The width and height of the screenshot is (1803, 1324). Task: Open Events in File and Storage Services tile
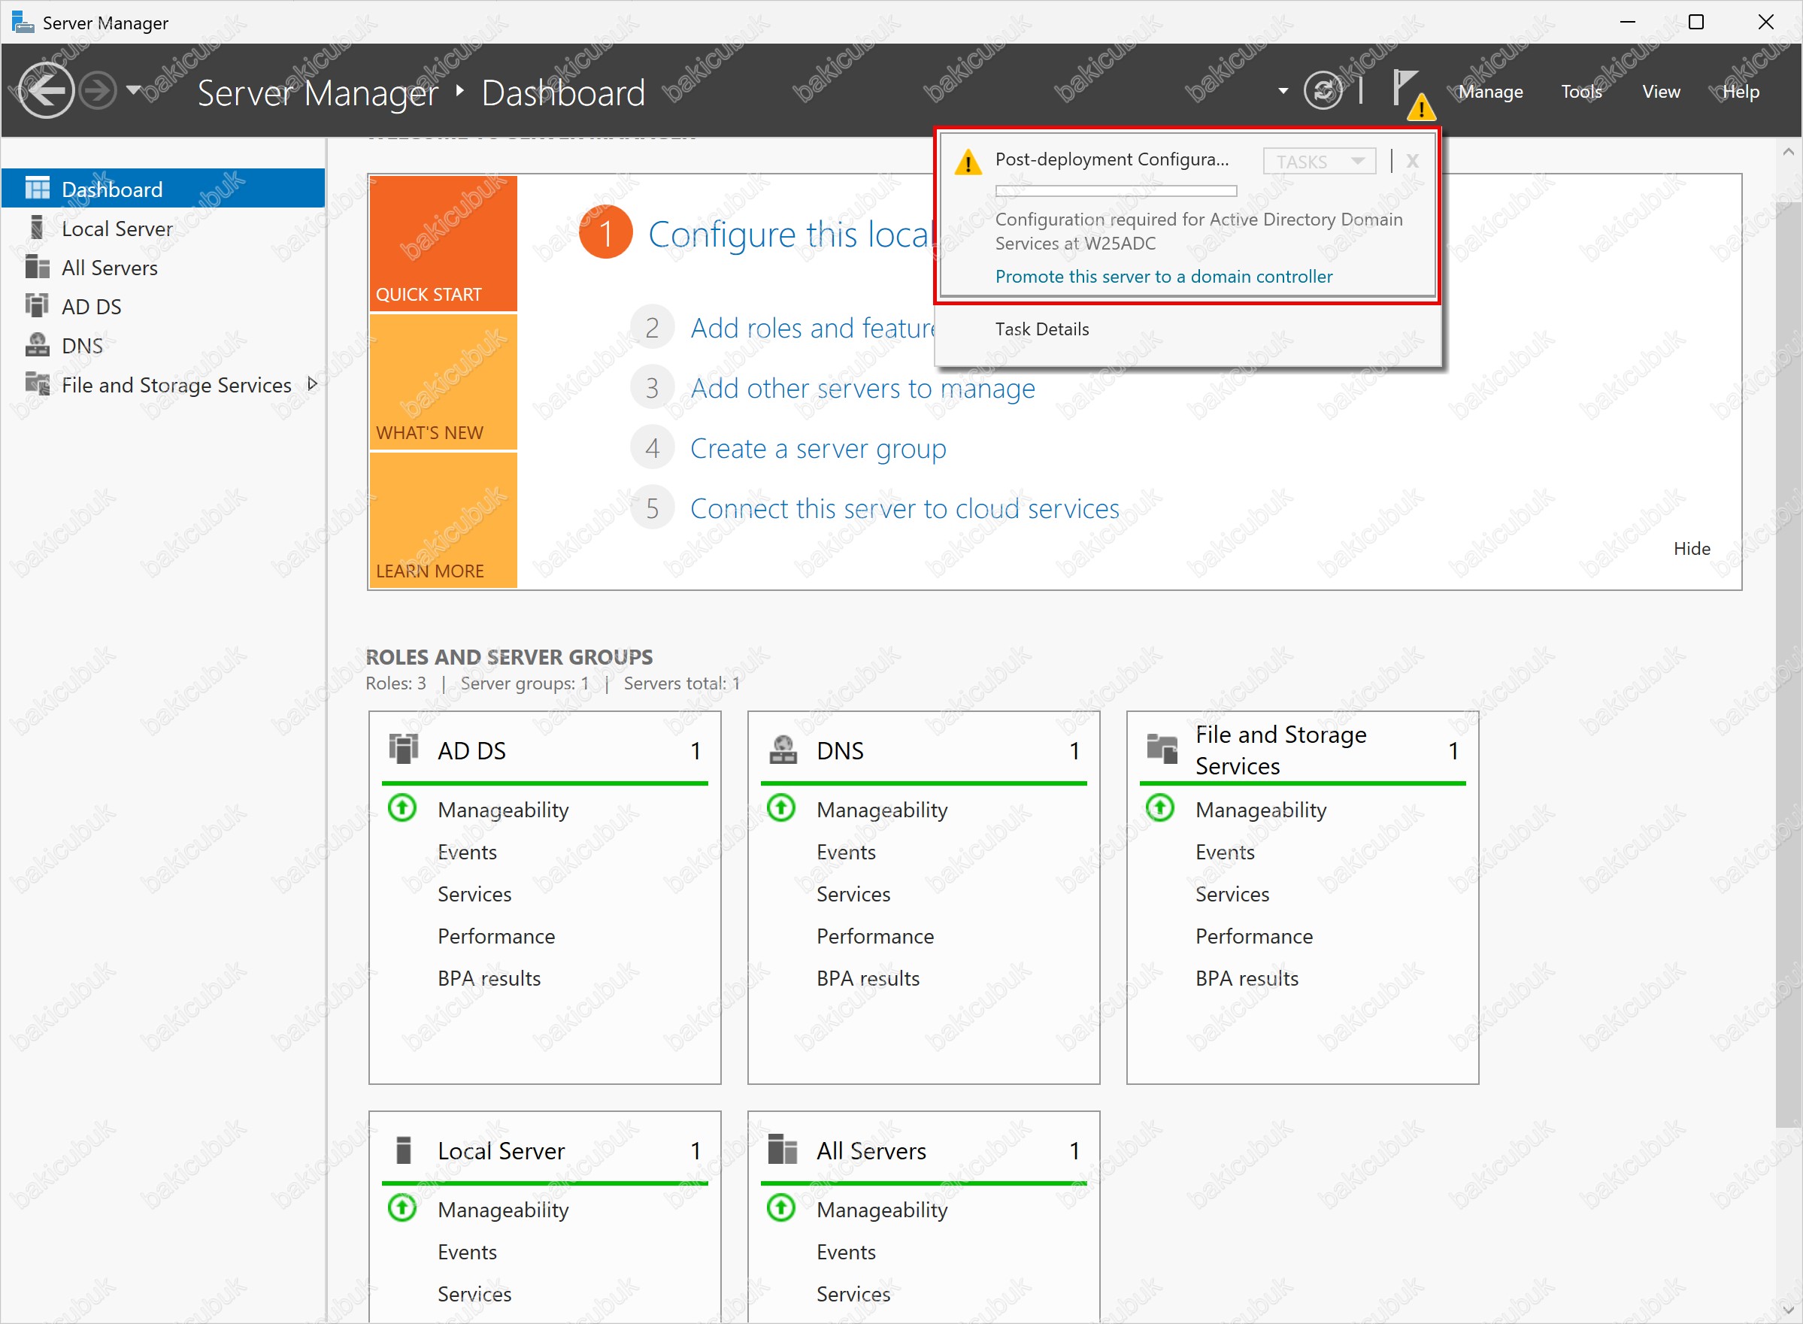coord(1226,852)
